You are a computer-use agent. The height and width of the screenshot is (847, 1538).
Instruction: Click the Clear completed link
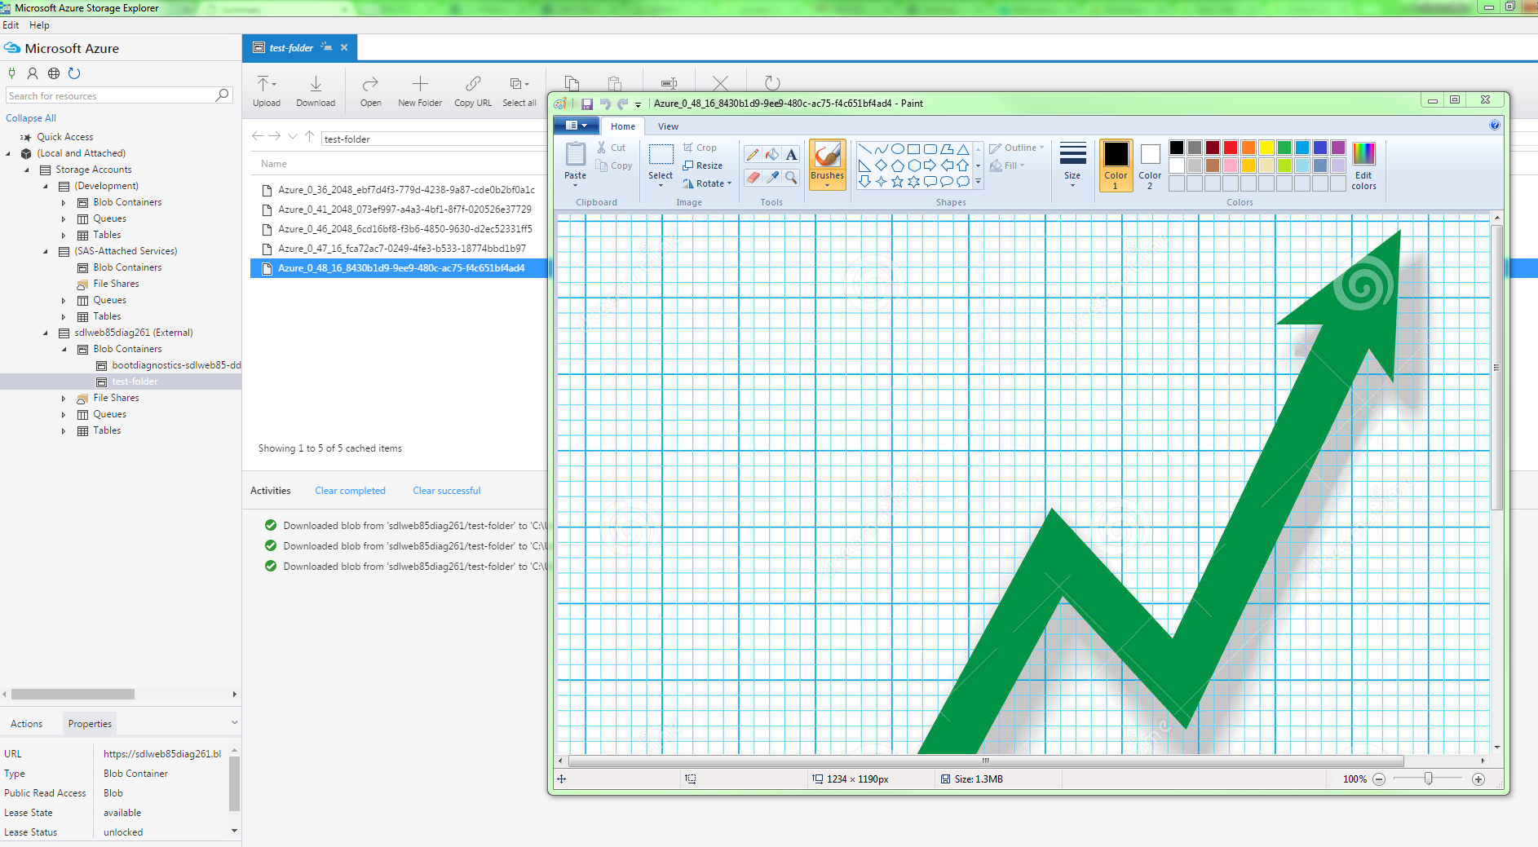[x=350, y=491]
